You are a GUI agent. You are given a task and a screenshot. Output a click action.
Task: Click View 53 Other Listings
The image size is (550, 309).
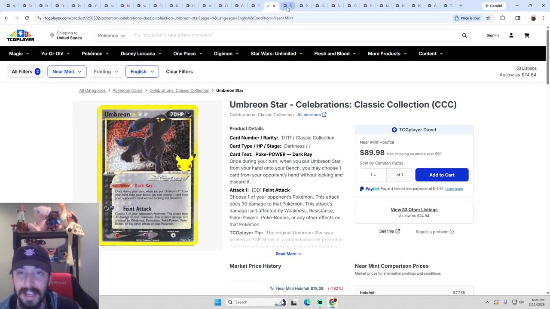414,209
